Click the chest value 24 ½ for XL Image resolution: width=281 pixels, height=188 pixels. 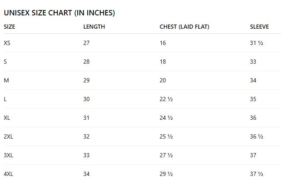tap(166, 118)
